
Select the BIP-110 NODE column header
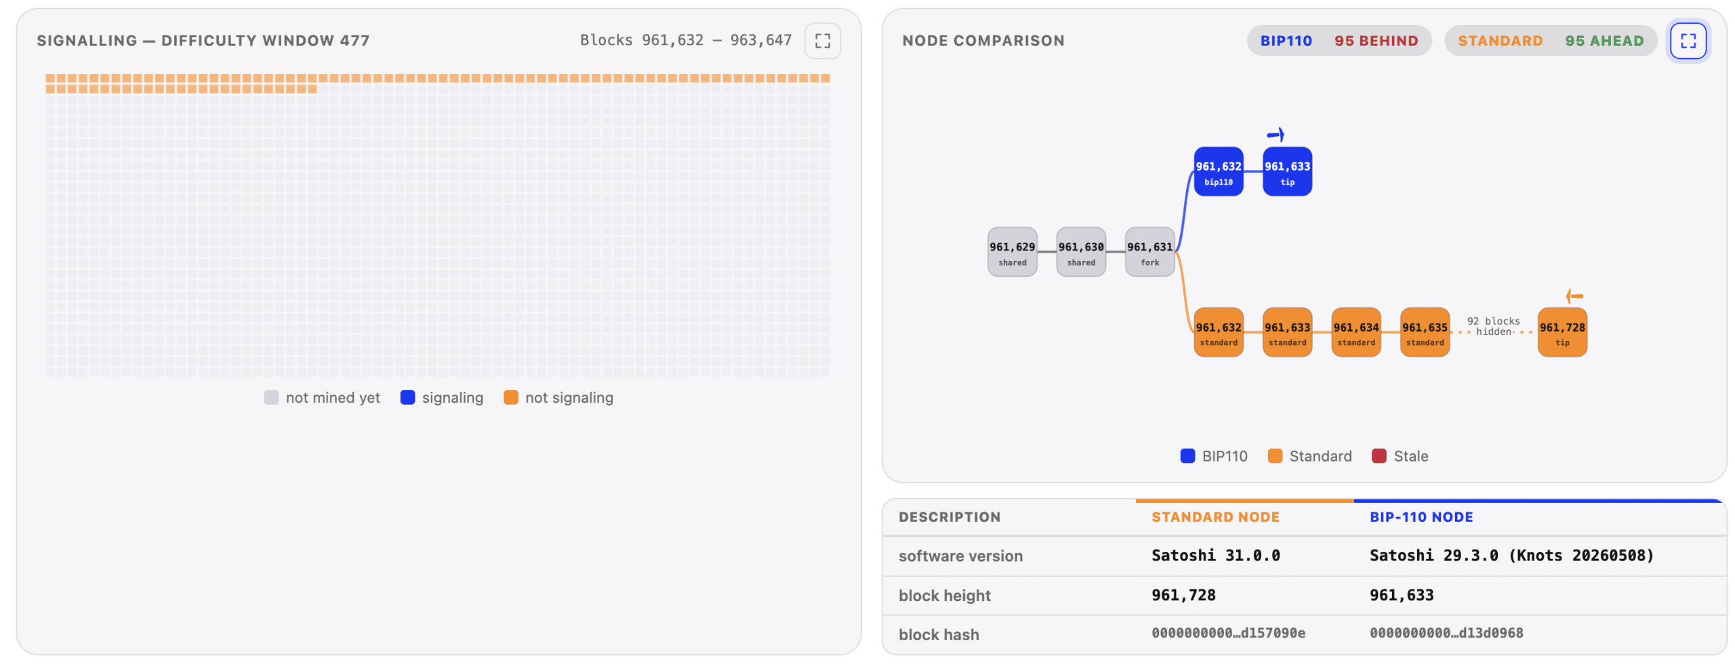[1421, 517]
